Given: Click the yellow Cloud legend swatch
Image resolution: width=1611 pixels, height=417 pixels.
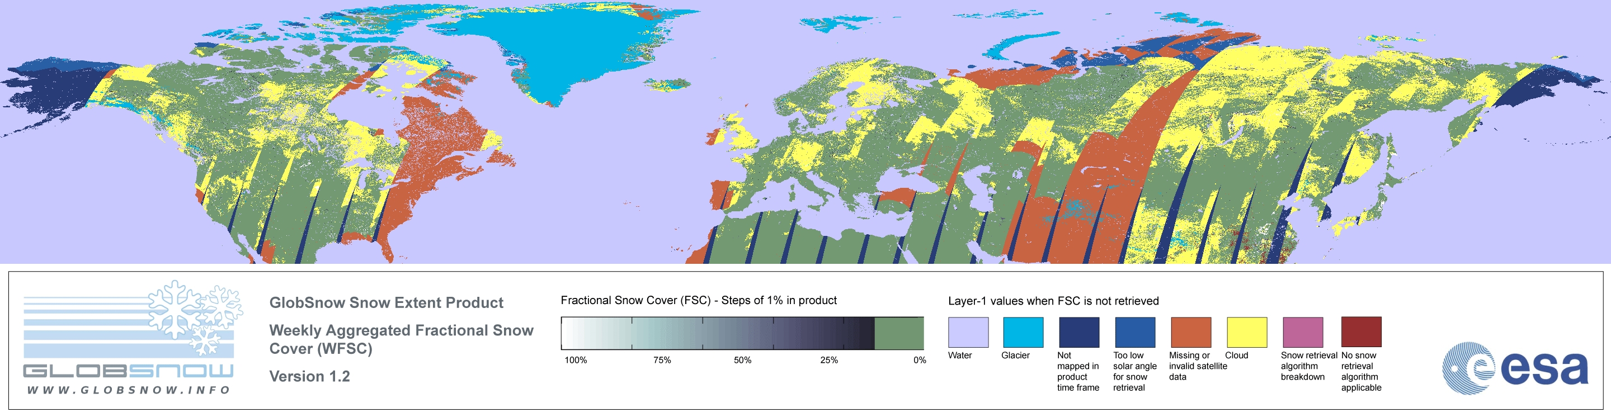Looking at the screenshot, I should click(1247, 332).
